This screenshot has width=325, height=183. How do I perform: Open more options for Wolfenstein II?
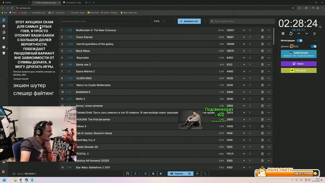click(269, 30)
